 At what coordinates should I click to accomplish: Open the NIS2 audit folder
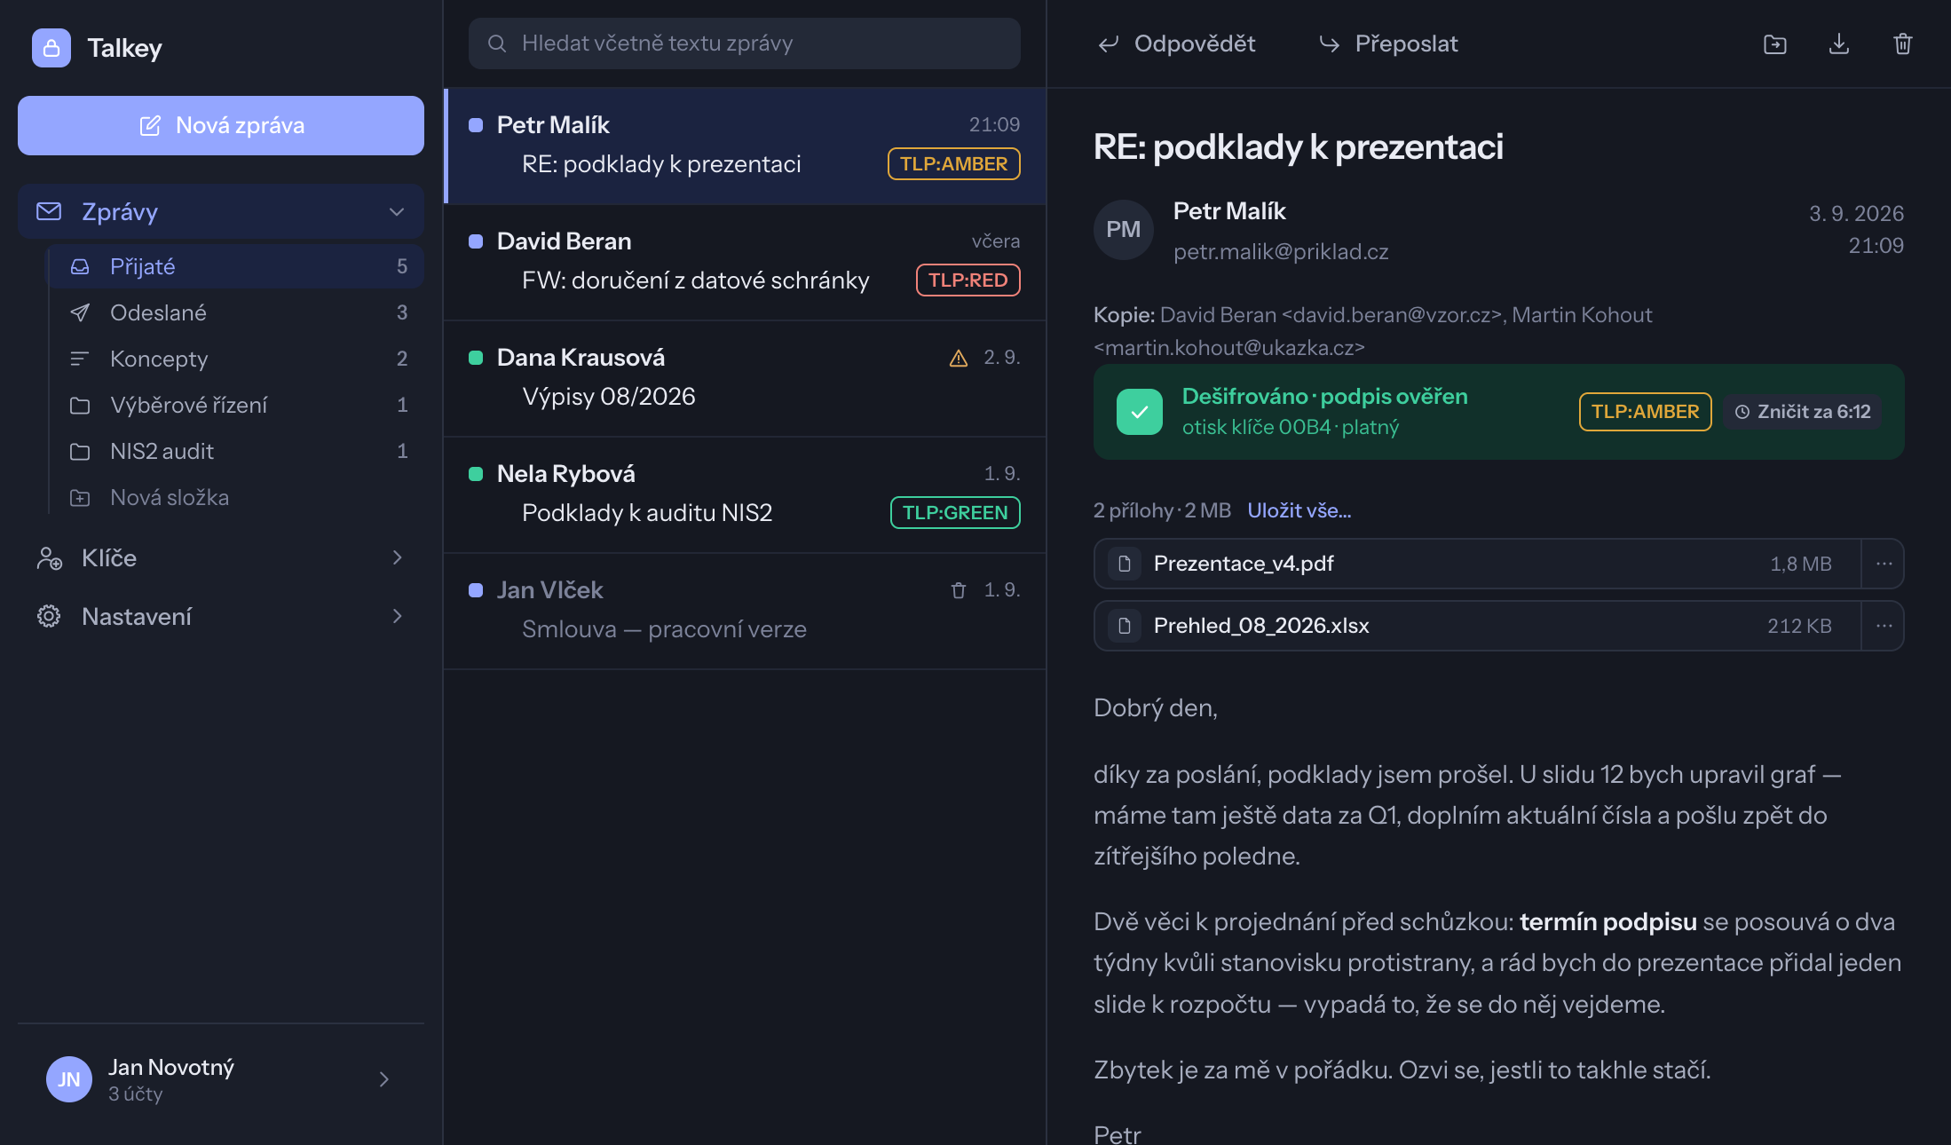235,451
